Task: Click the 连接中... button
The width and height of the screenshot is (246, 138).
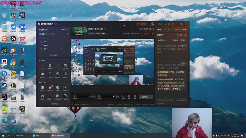Action: [146, 97]
